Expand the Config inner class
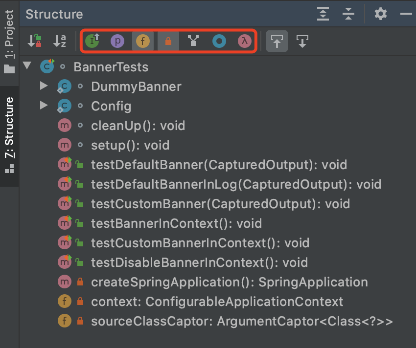The width and height of the screenshot is (416, 348). pos(44,106)
